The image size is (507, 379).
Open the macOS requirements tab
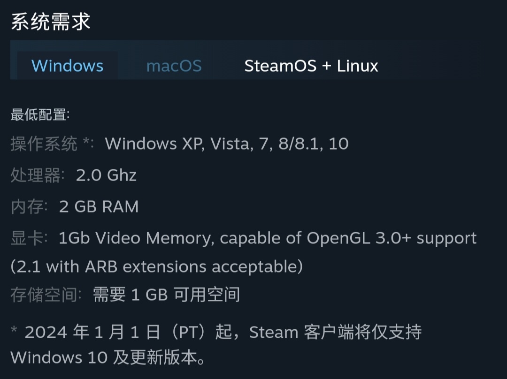pyautogui.click(x=174, y=66)
